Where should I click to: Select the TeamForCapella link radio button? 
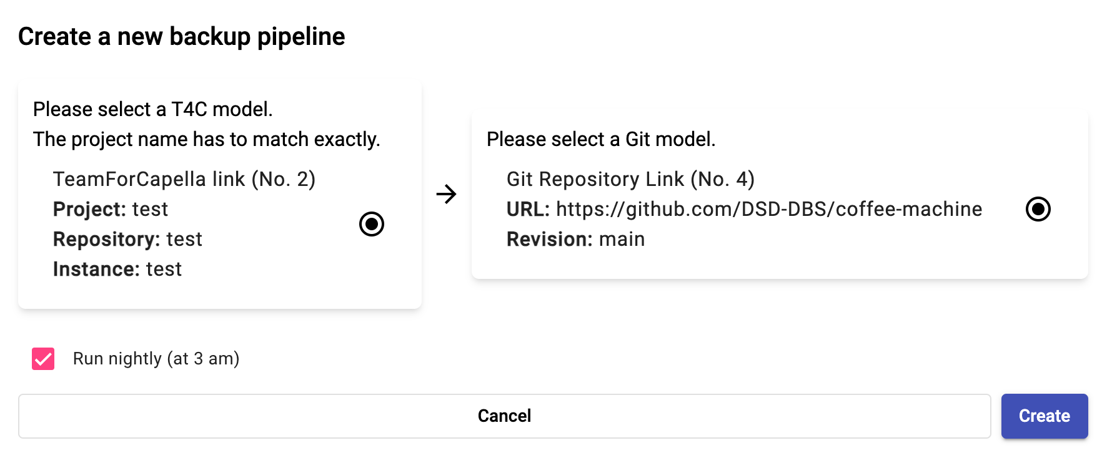(372, 224)
